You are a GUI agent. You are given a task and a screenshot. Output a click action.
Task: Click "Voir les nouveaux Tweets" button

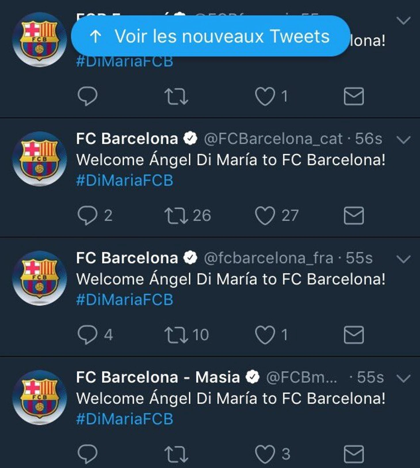[210, 36]
